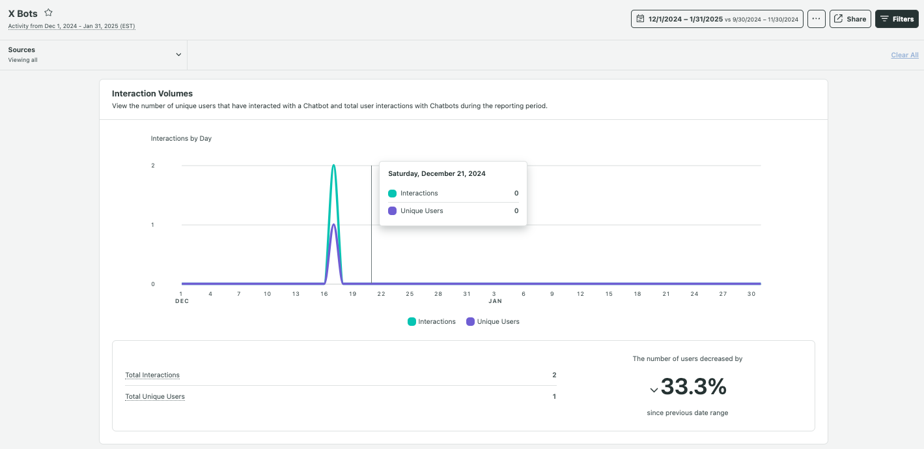
Task: Click the Share button
Action: pyautogui.click(x=850, y=19)
